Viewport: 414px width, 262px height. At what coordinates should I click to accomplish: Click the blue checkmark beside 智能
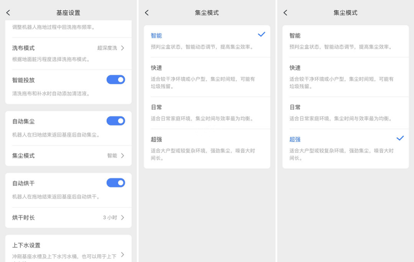click(261, 34)
